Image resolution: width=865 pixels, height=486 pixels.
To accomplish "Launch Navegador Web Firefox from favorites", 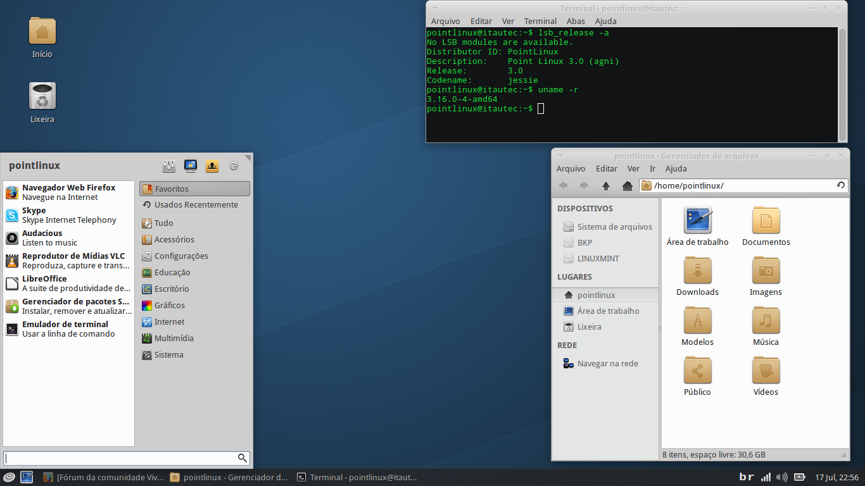I will coord(69,192).
